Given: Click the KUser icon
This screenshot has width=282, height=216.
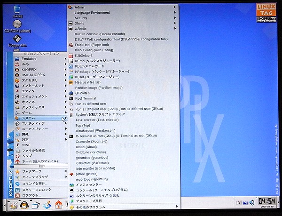Looking at the screenshot, I should (x=71, y=77).
